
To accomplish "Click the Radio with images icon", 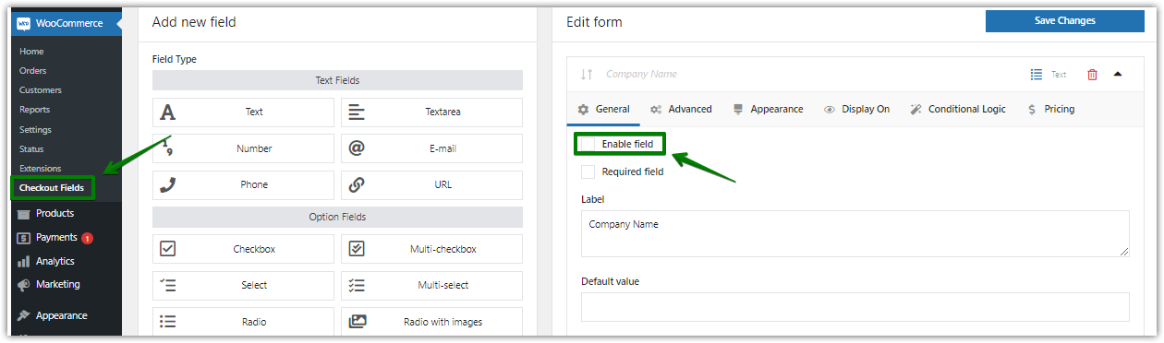I will [357, 322].
